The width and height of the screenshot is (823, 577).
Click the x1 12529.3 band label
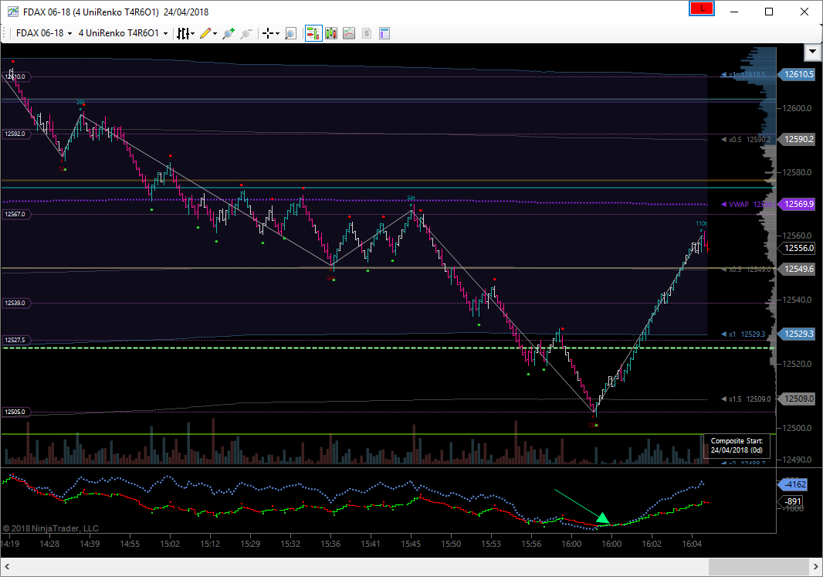(x=743, y=334)
